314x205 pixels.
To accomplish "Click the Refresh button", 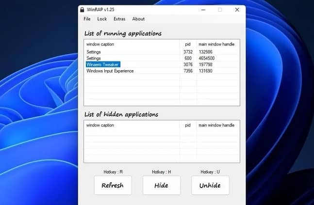I will pos(113,185).
